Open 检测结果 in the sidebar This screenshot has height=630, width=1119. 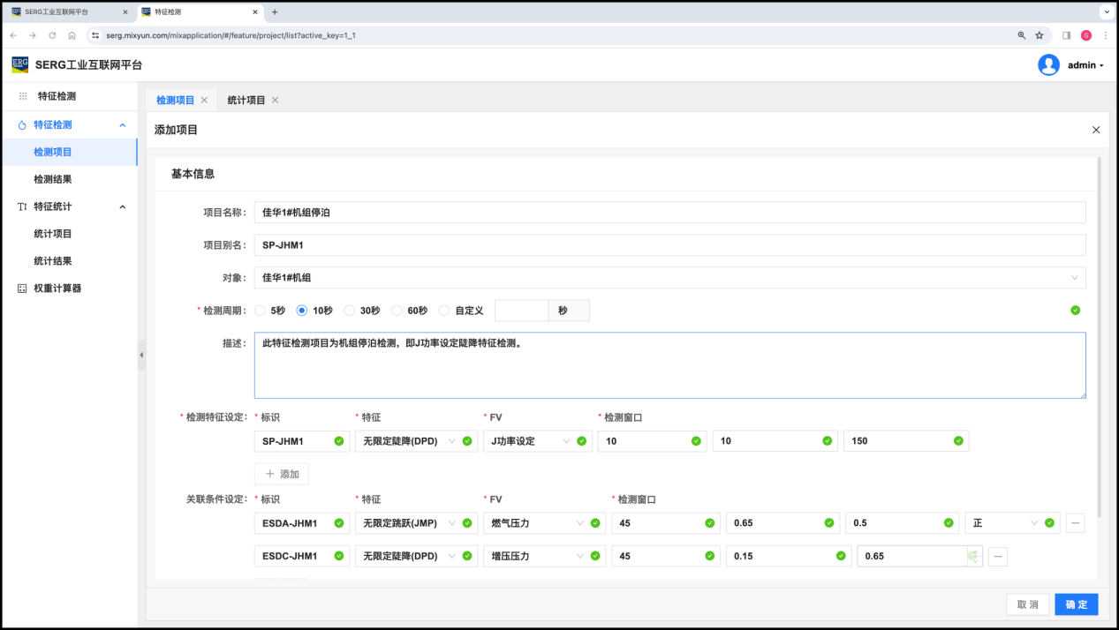53,179
